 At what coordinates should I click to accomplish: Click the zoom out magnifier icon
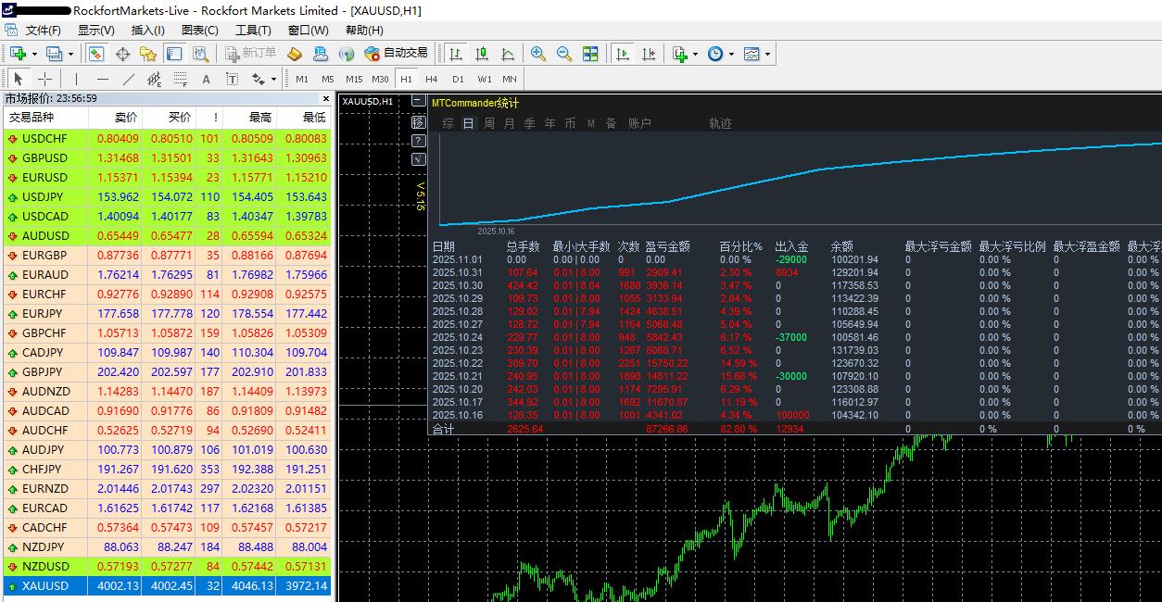pos(564,54)
